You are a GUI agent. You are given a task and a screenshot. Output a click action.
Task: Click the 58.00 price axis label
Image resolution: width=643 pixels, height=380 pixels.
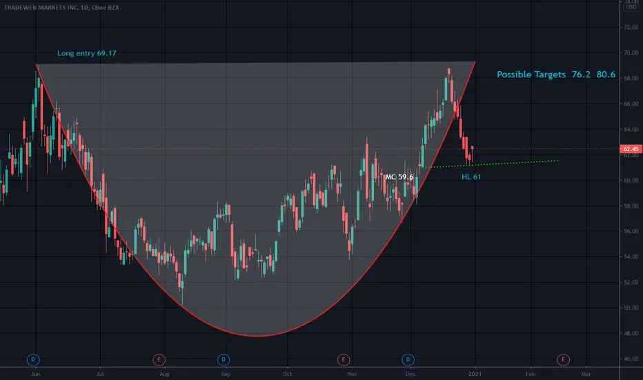pyautogui.click(x=631, y=206)
